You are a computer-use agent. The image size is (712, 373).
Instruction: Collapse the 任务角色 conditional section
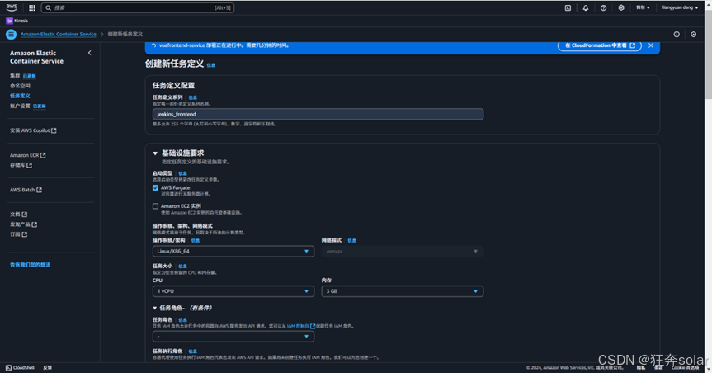click(155, 308)
